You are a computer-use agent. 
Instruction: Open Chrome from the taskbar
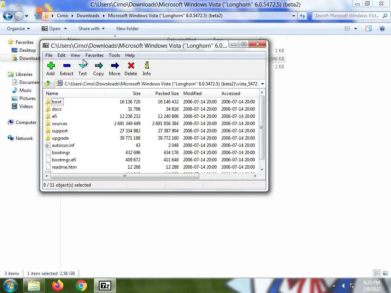click(x=81, y=285)
